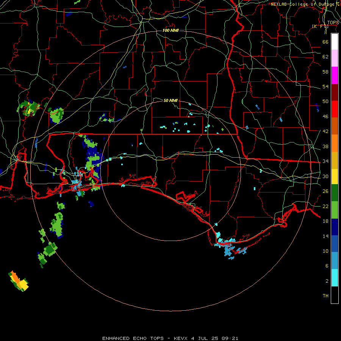Click the '42' legend value
This screenshot has height=341, width=341.
325,131
